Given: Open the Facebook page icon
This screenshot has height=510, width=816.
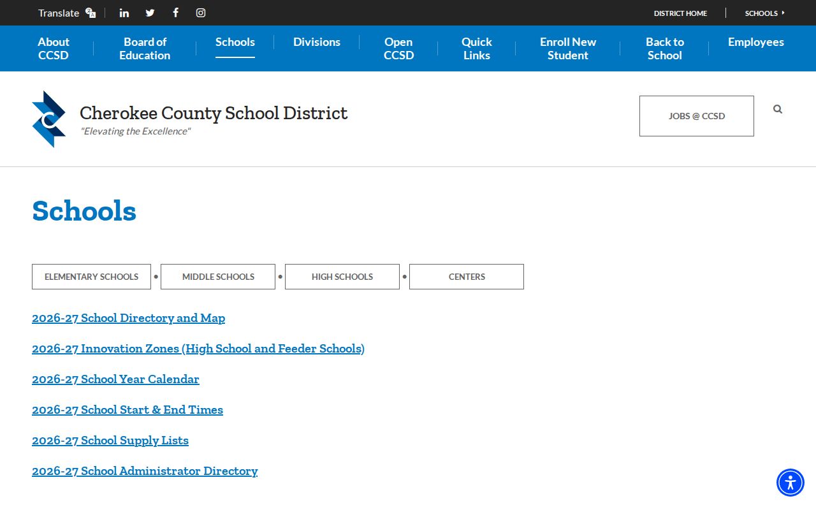Looking at the screenshot, I should (x=175, y=13).
